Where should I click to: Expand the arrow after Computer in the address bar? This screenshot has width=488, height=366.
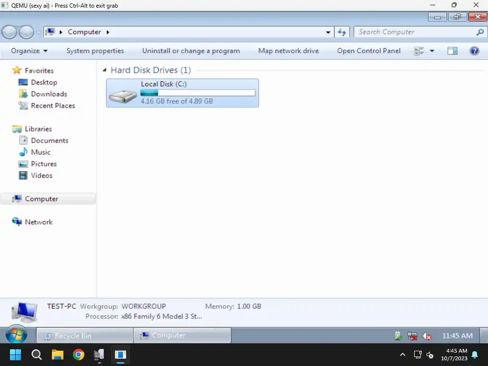[108, 32]
